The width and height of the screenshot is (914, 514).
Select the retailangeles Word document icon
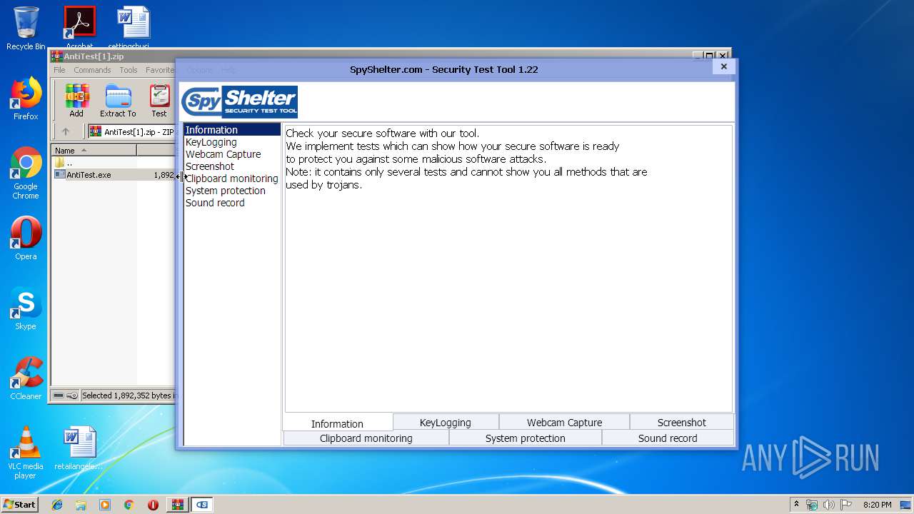[x=79, y=448]
